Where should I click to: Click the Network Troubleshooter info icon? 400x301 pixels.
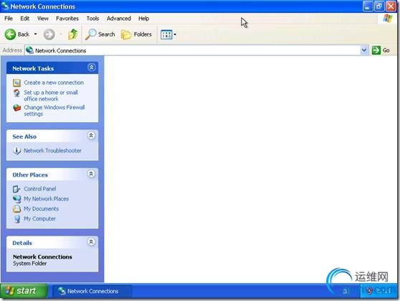(16, 151)
